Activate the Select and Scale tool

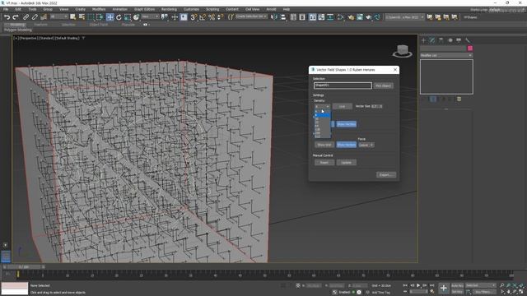(x=128, y=17)
